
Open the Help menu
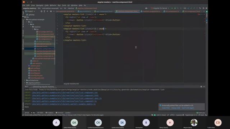(x=80, y=5)
